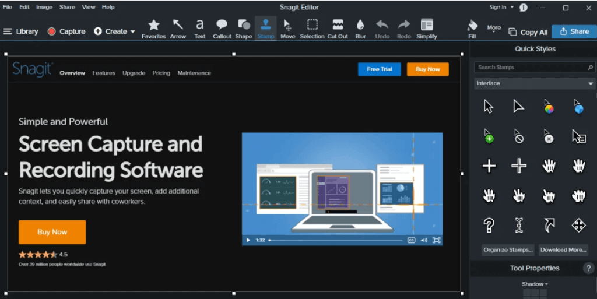Screen dimensions: 597x299
Task: Pick the I-beam text cursor stamp
Action: pos(518,225)
